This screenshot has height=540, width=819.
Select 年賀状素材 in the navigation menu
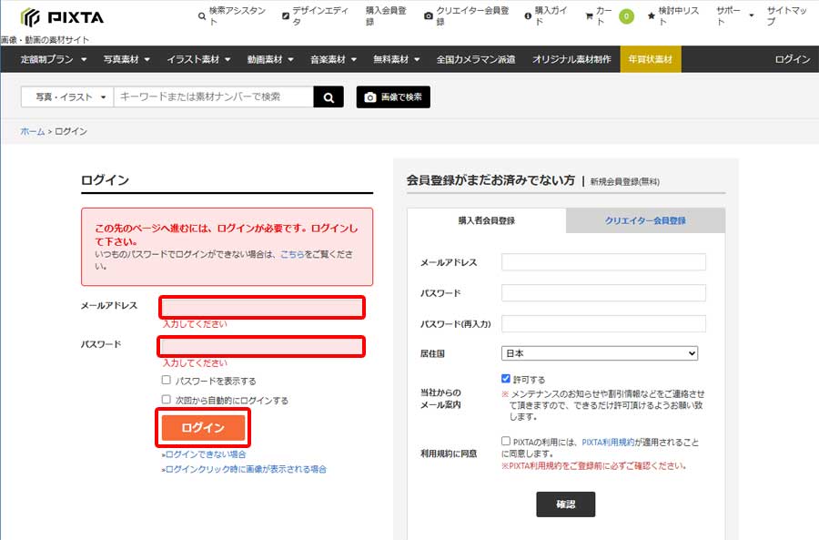tap(650, 57)
